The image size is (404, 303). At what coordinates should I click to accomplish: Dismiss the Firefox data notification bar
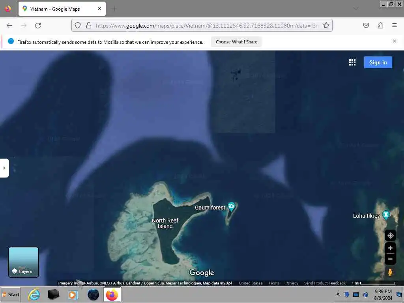[395, 41]
